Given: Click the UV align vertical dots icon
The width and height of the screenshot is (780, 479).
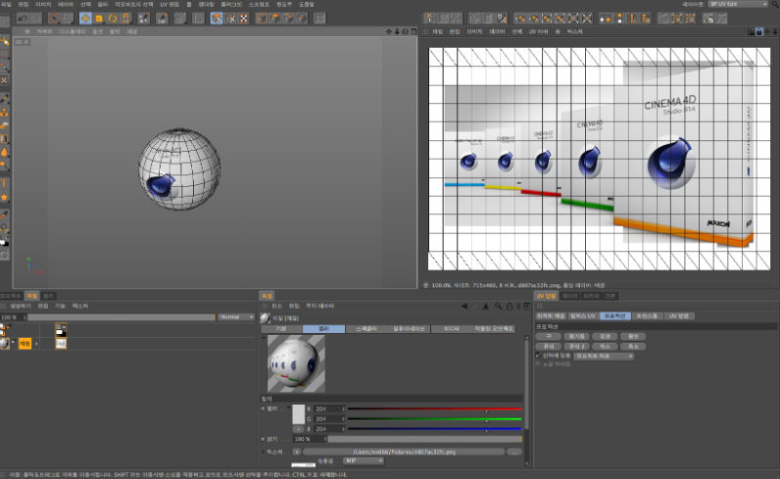Looking at the screenshot, I should pos(619,18).
